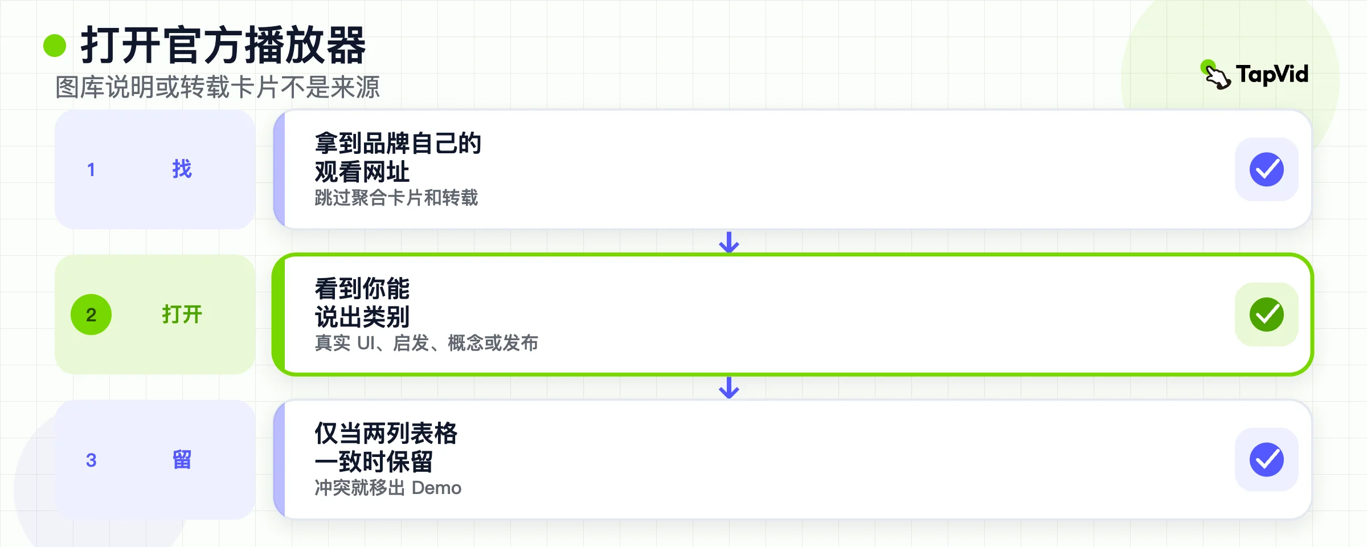Toggle the blue checkmark on the 仅当两列表格 card
This screenshot has width=1367, height=547.
1267,460
